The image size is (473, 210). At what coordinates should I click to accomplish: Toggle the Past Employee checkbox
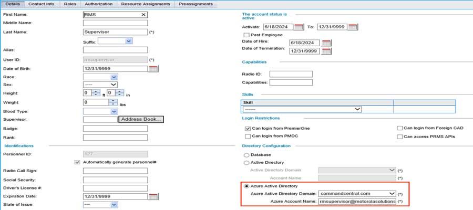pos(247,35)
